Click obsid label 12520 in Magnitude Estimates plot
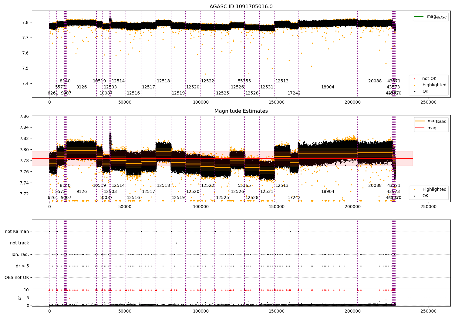 [193, 192]
